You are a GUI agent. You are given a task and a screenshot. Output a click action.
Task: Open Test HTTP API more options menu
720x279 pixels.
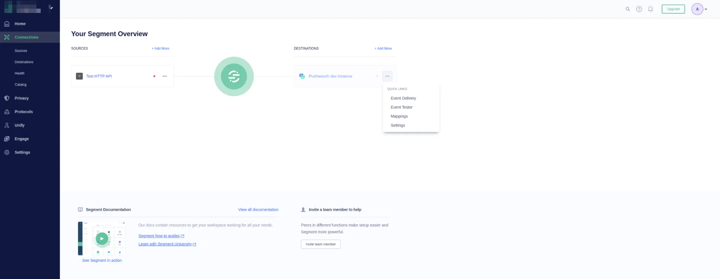[165, 76]
